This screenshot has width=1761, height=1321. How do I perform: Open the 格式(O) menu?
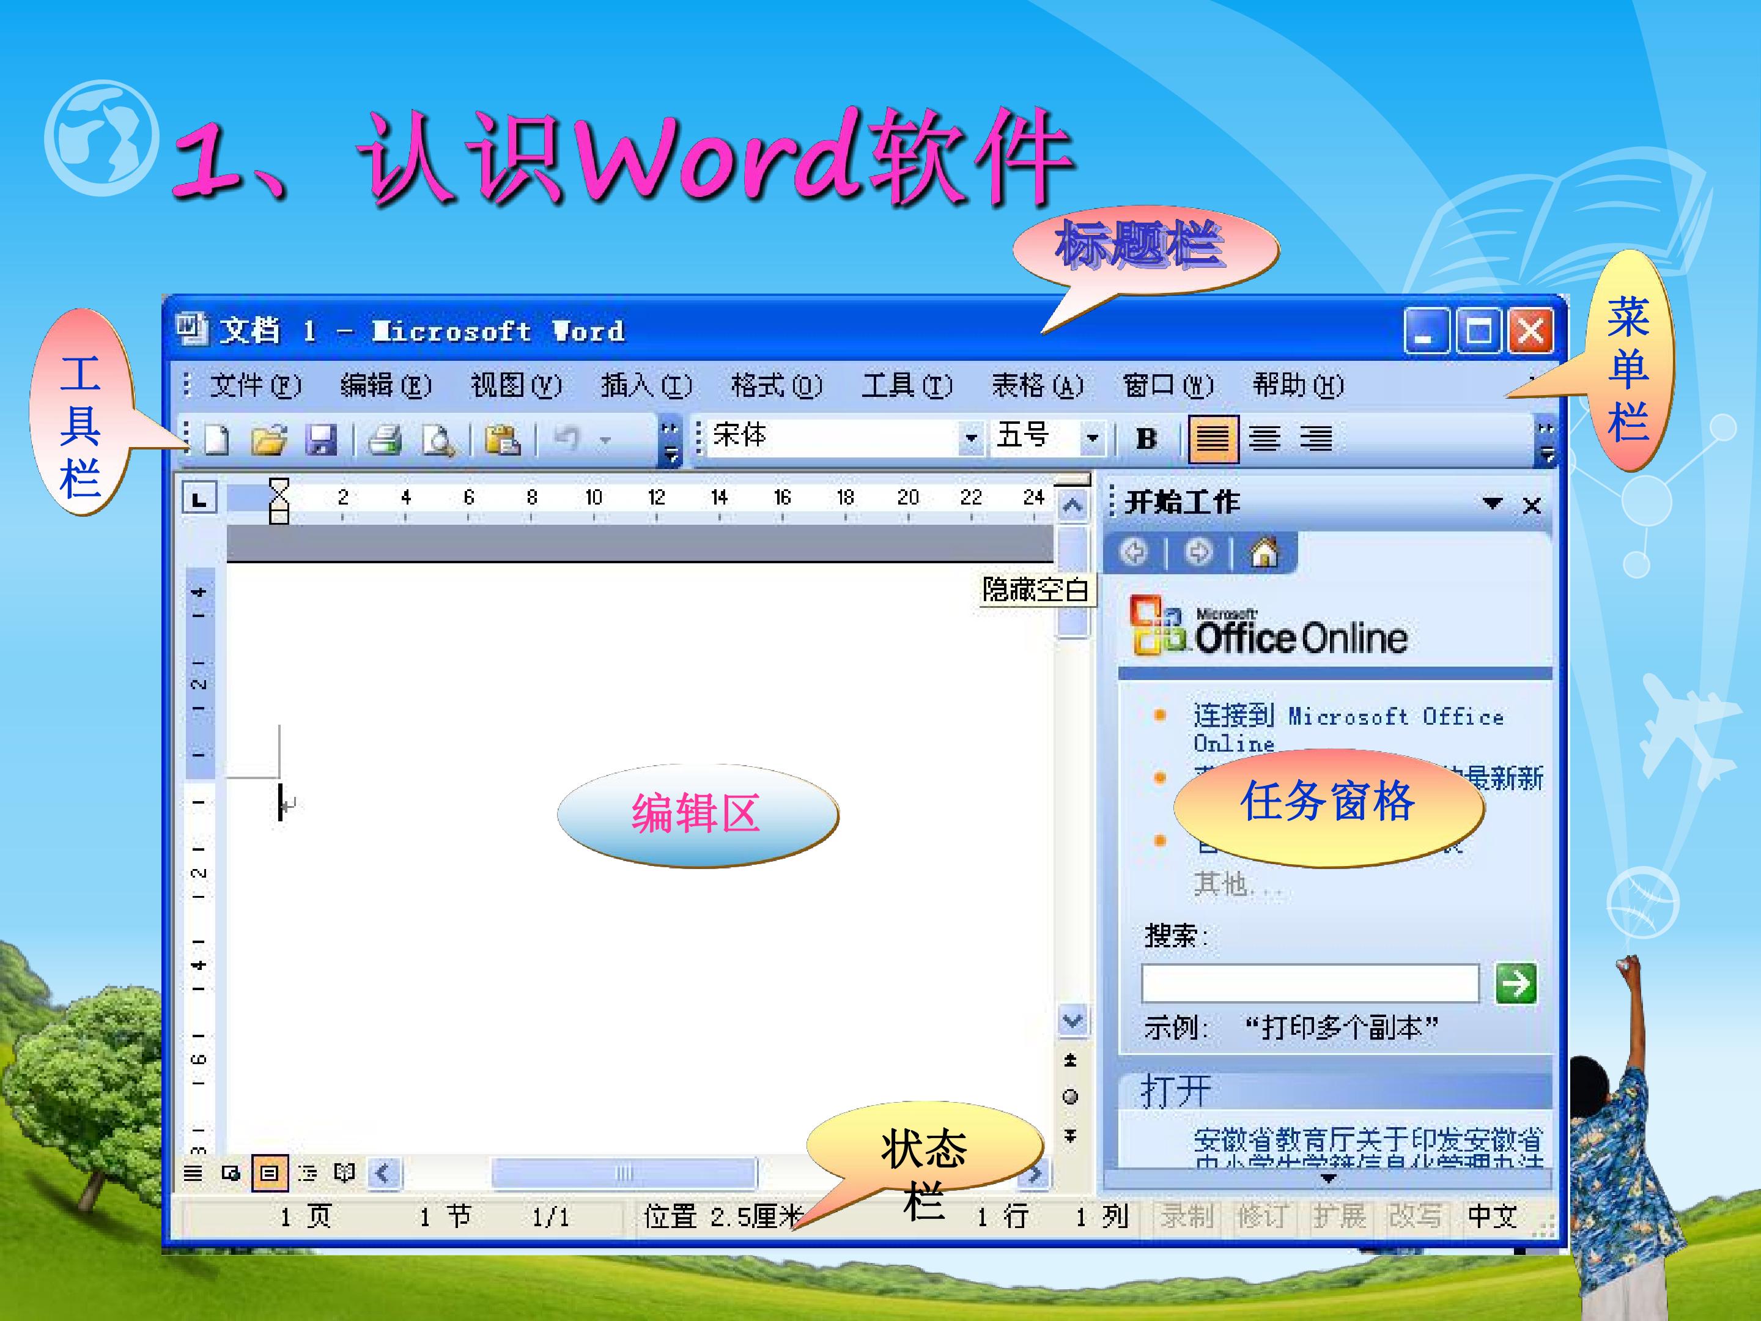[777, 385]
